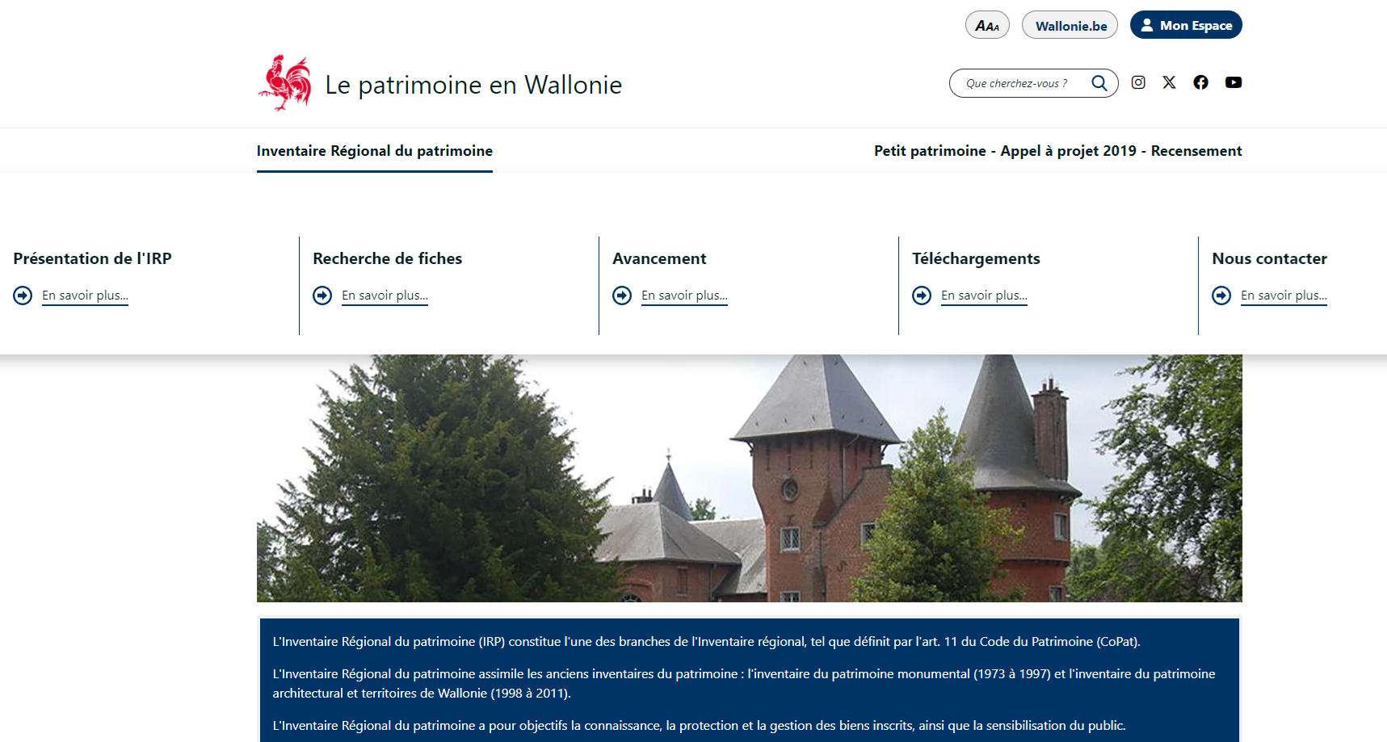1387x742 pixels.
Task: Click arrow icon under Avancement
Action: (622, 296)
